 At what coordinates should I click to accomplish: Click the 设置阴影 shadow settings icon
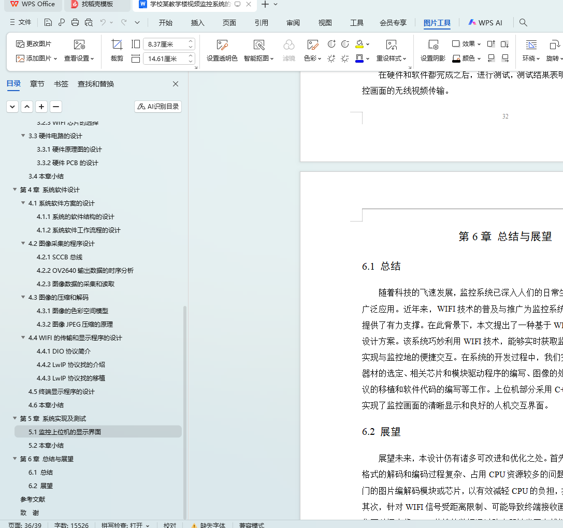point(432,50)
